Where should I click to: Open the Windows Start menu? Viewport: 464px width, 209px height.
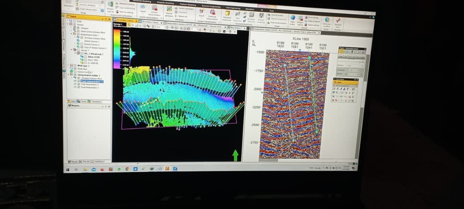pos(68,169)
